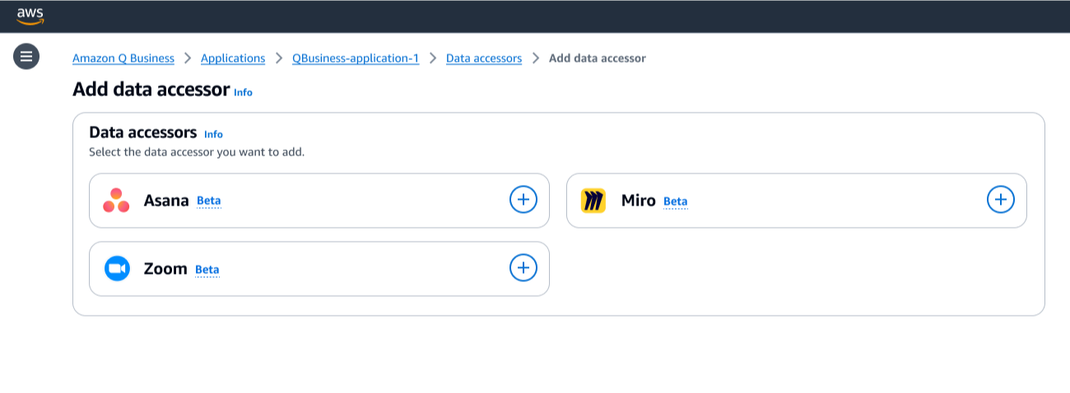Click the Beta label next to Miro

pyautogui.click(x=675, y=201)
